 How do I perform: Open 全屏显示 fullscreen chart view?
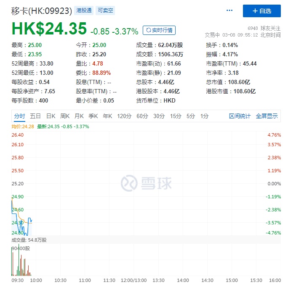267,116
